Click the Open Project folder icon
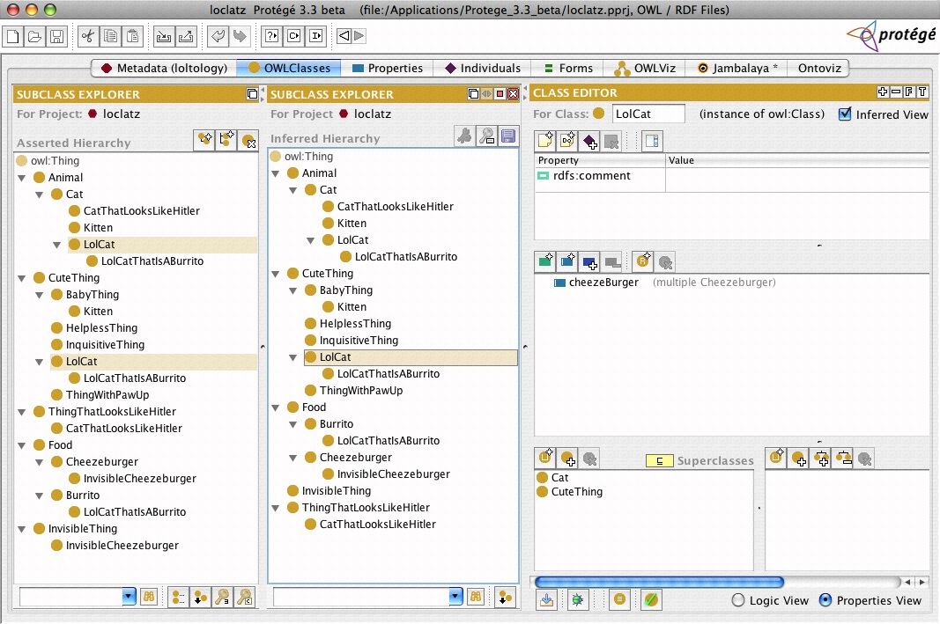This screenshot has height=624, width=940. [x=34, y=36]
